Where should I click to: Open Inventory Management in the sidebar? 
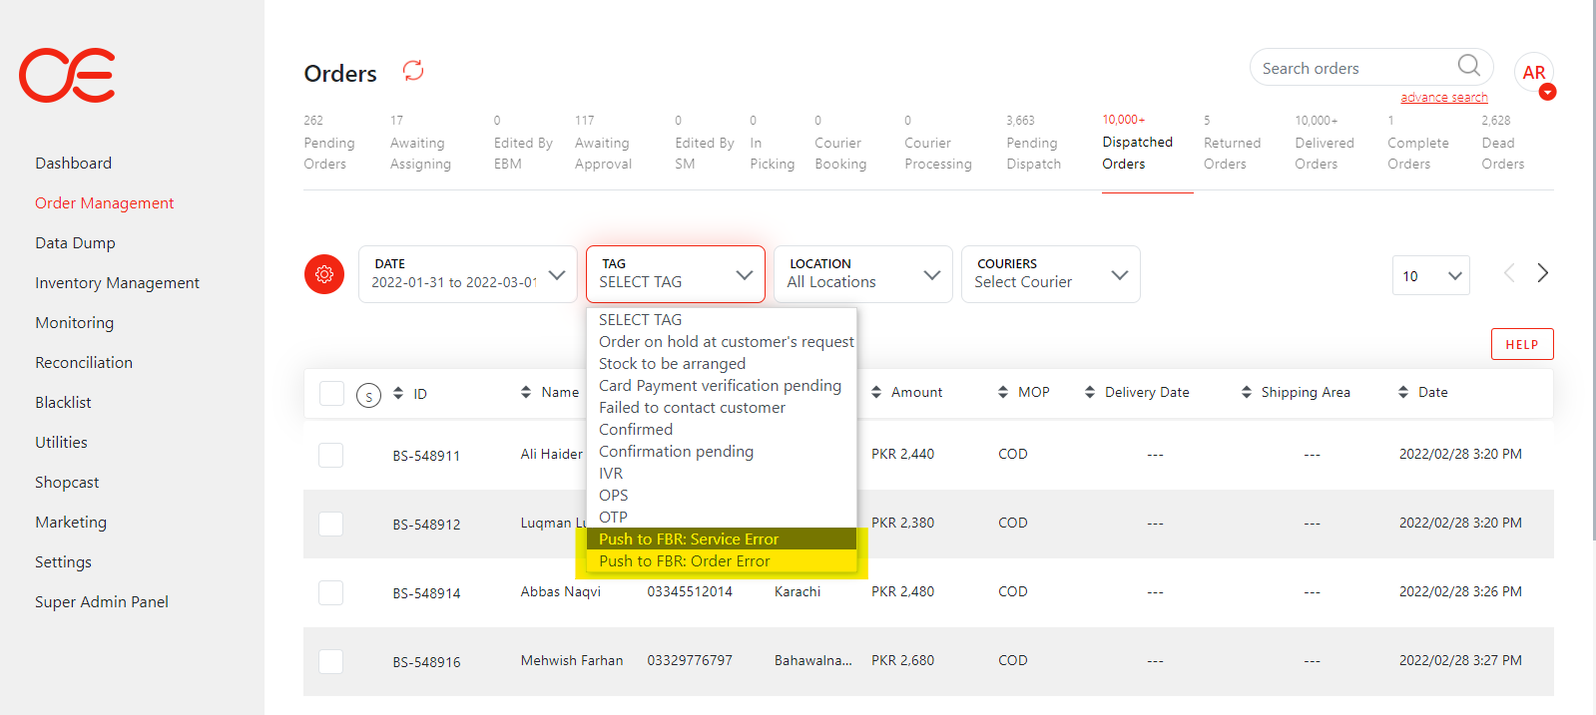[x=117, y=283]
